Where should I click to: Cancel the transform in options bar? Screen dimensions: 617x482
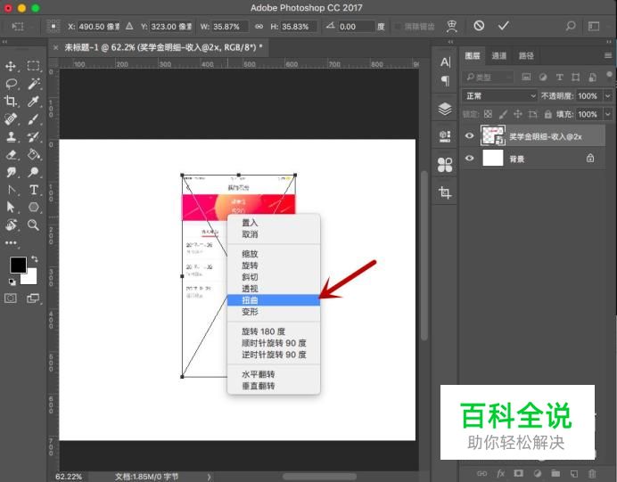(479, 26)
